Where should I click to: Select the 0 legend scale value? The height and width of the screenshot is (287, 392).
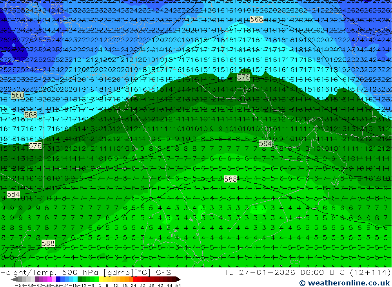pos(100,285)
